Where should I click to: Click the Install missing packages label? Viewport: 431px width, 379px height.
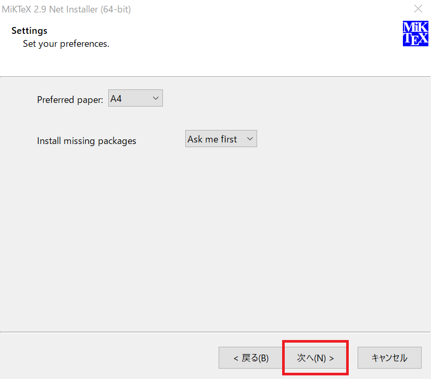pos(86,141)
